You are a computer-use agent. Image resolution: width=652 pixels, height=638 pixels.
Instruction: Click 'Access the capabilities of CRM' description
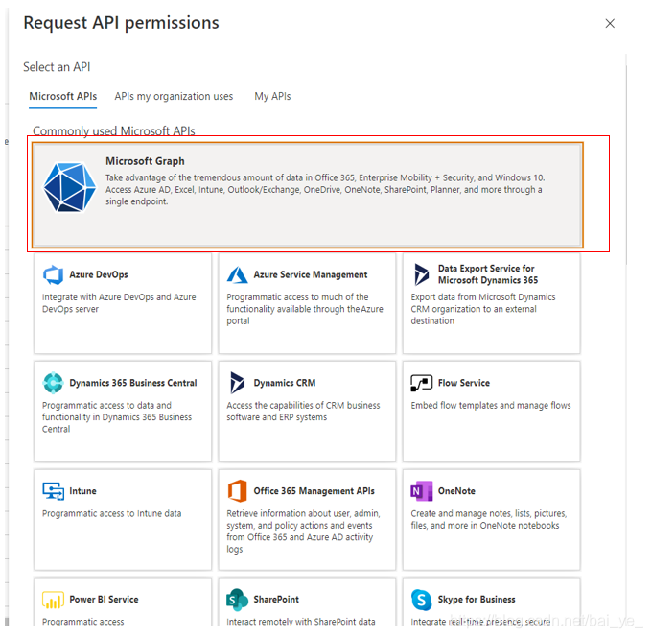point(303,412)
